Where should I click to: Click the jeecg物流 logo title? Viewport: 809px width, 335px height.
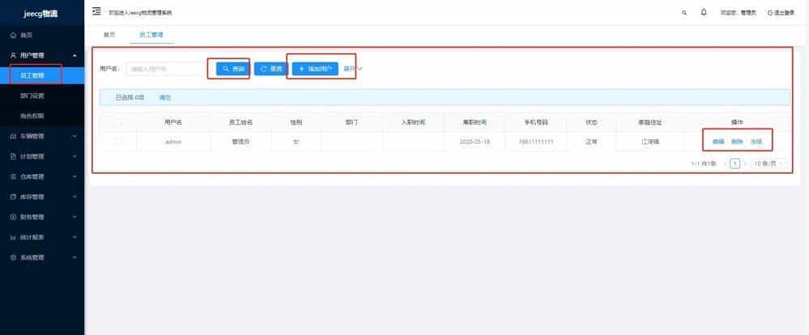click(x=40, y=14)
